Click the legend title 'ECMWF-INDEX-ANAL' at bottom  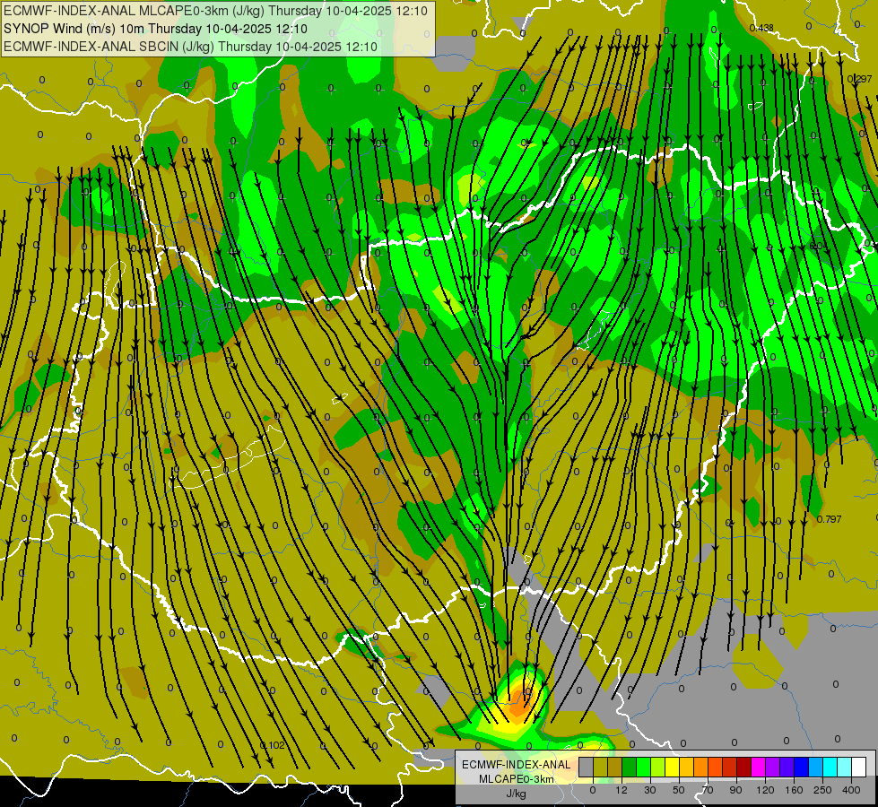point(516,765)
